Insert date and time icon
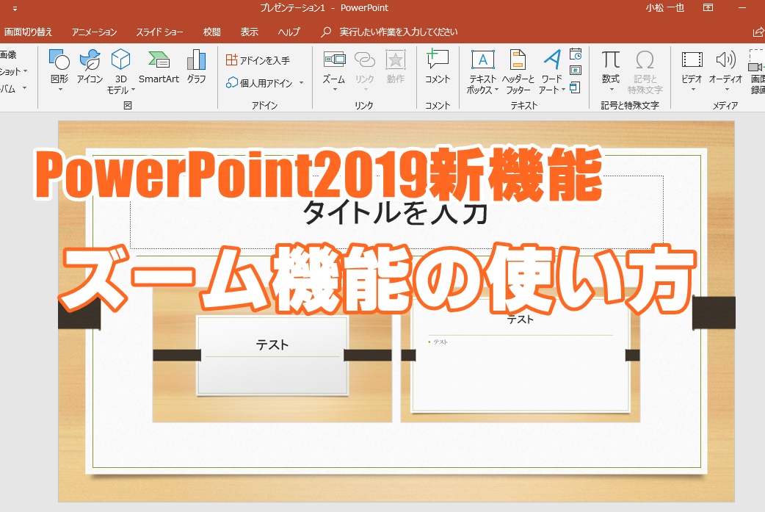The image size is (765, 512). (x=576, y=54)
